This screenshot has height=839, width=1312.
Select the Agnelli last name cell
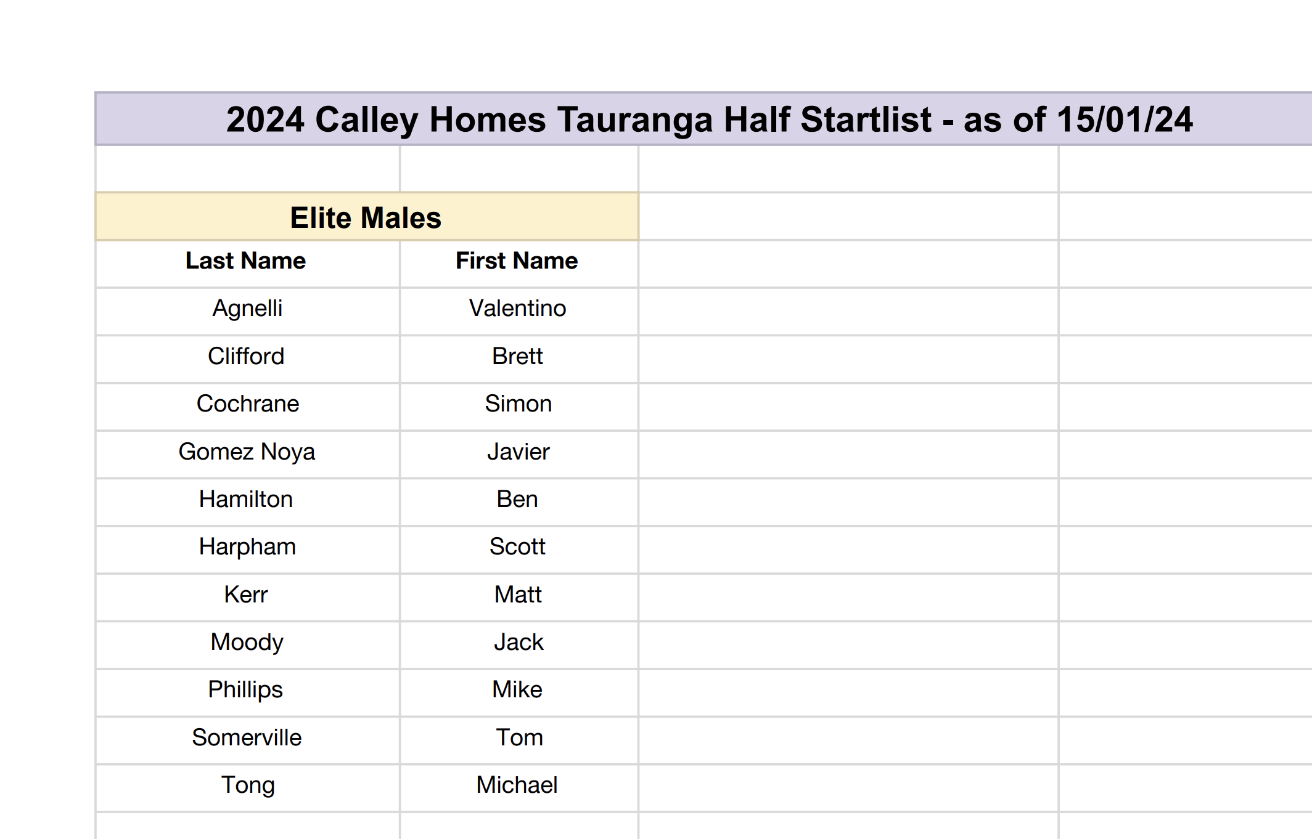coord(247,309)
